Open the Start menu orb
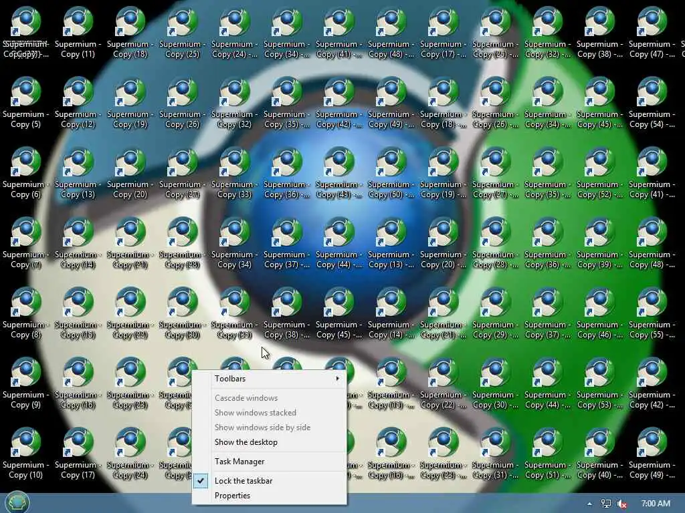 click(x=17, y=502)
